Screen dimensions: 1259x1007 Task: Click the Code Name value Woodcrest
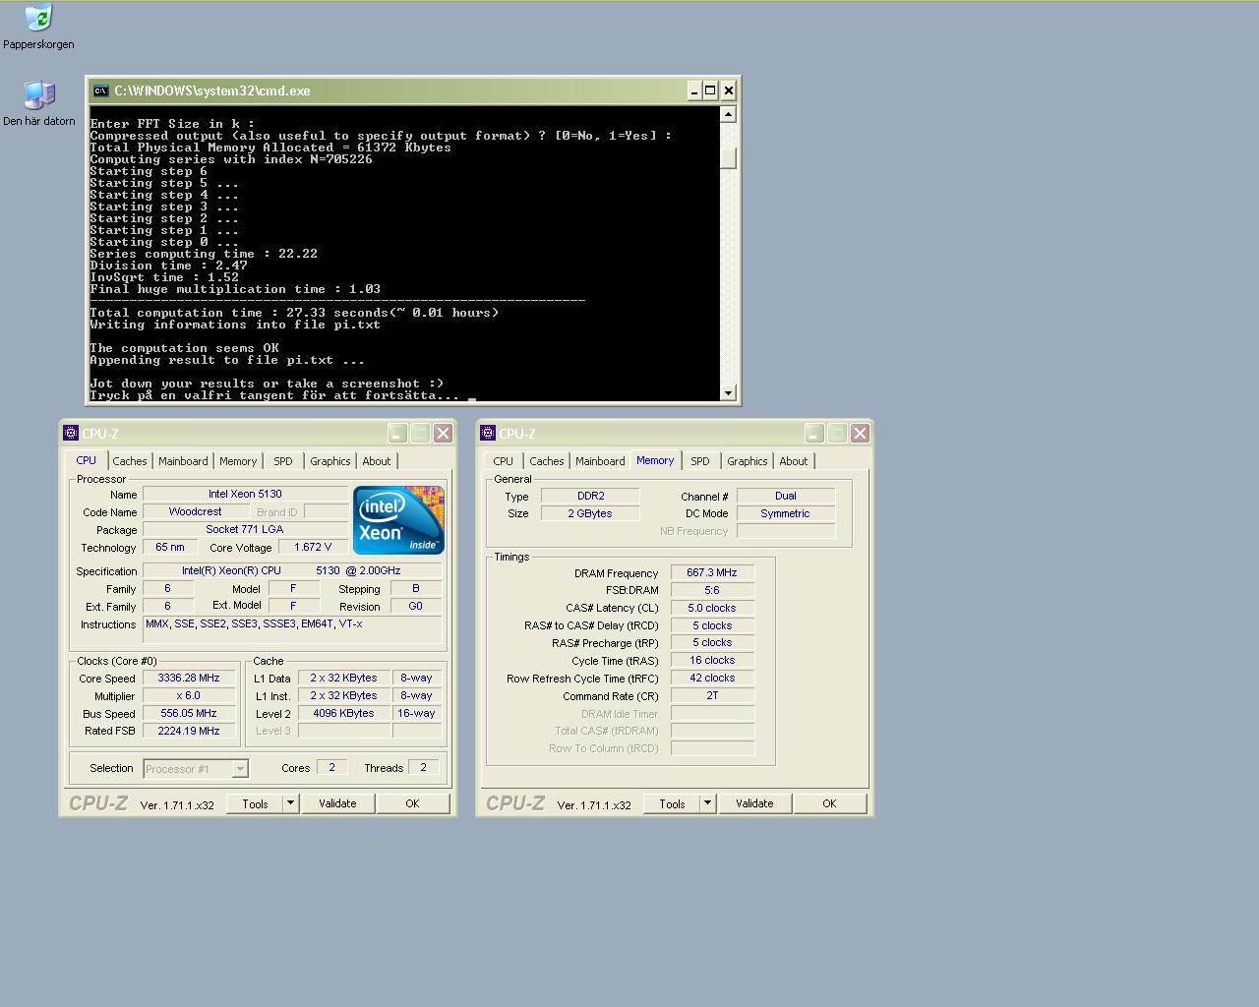[x=195, y=511]
